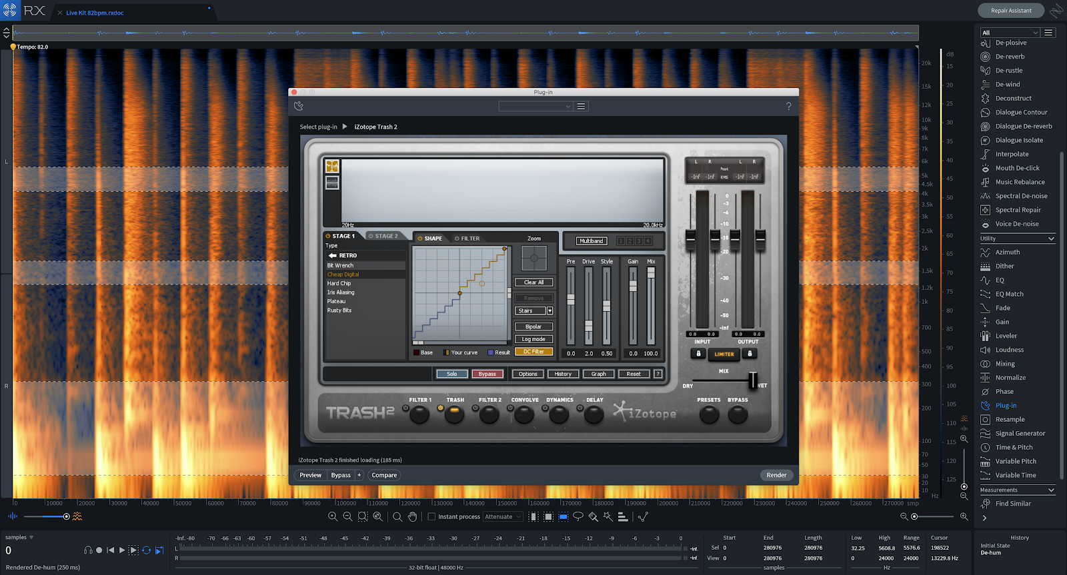1067x575 pixels.
Task: Open the samples time format dropdown
Action: point(19,538)
